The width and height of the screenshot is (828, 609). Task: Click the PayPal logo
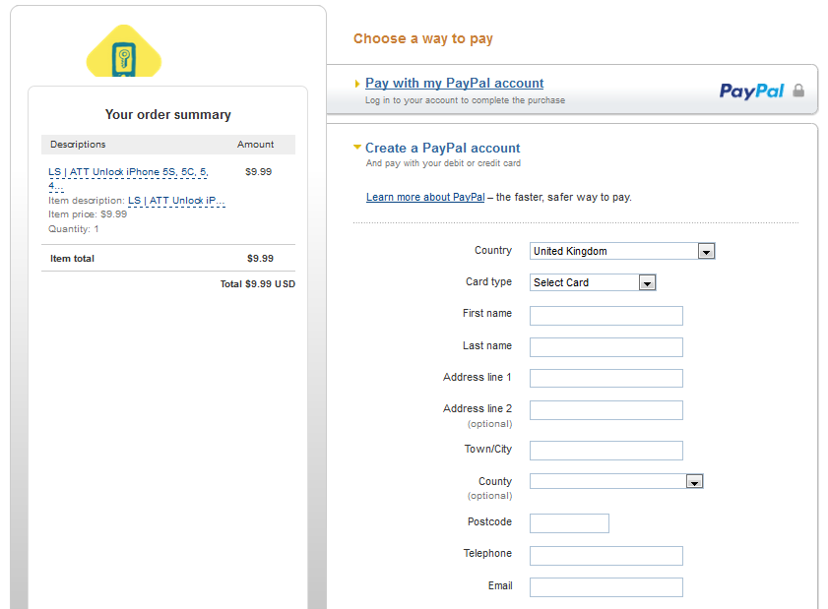tap(751, 91)
